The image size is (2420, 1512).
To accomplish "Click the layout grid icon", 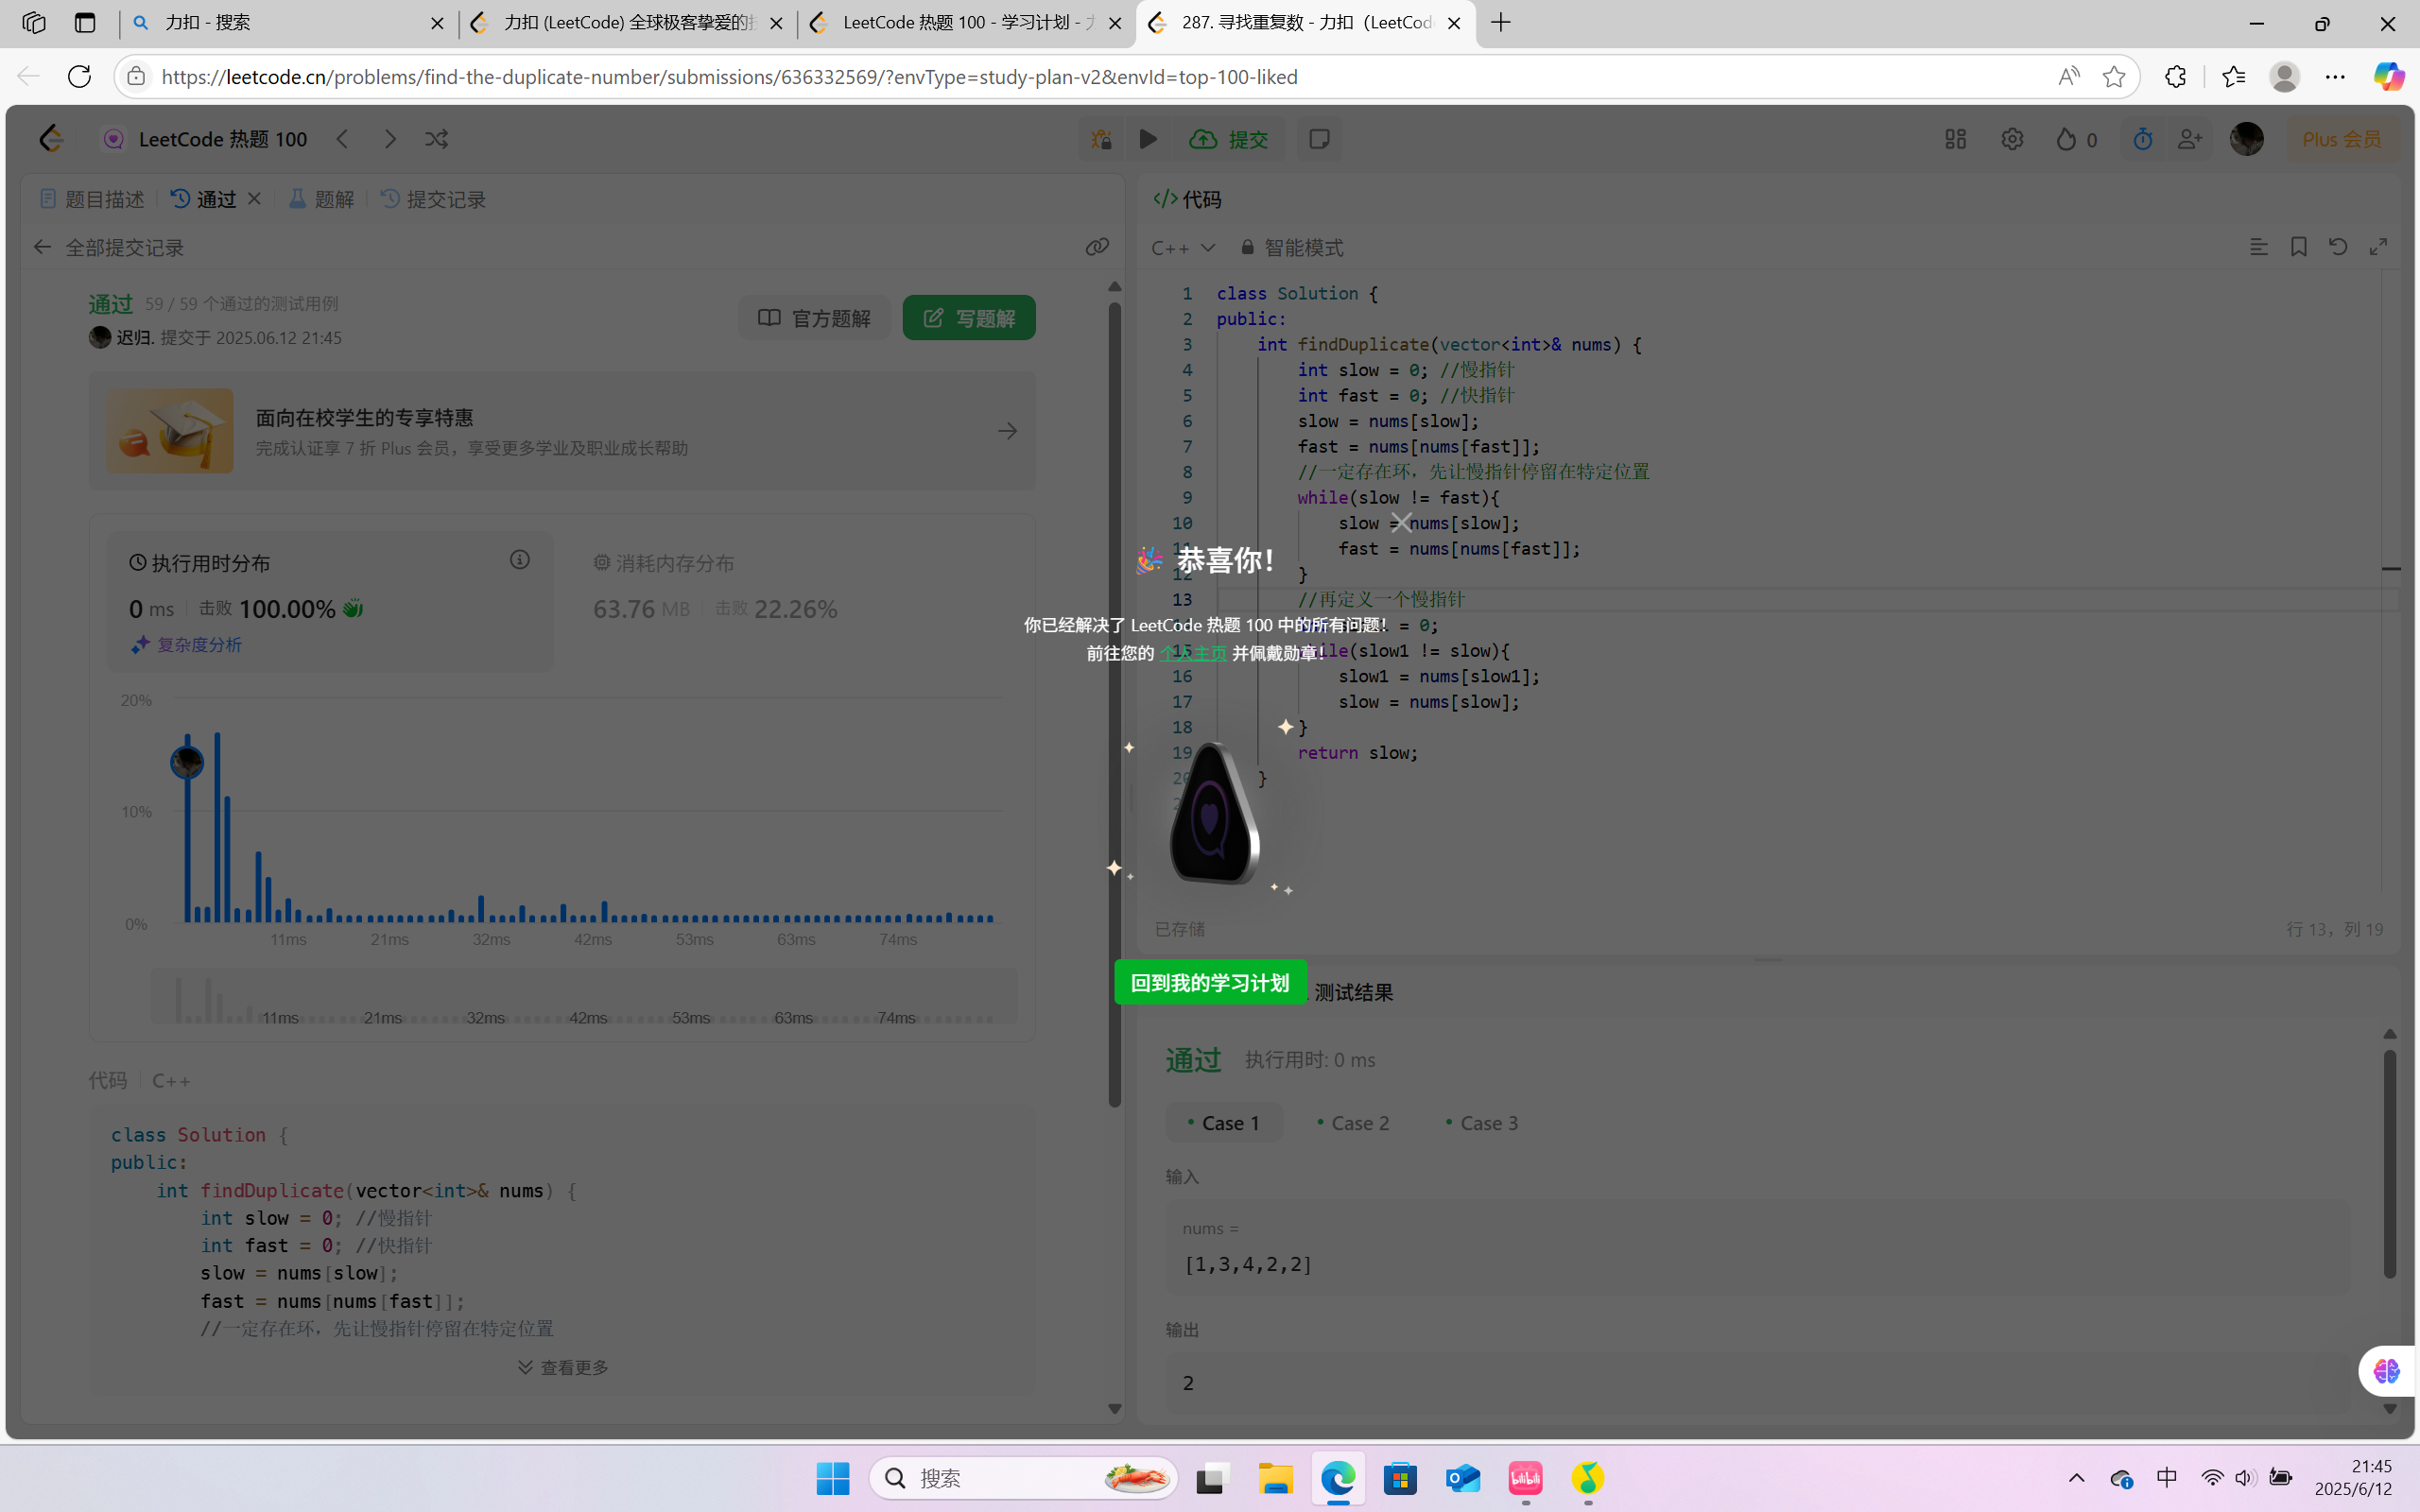I will [1955, 139].
